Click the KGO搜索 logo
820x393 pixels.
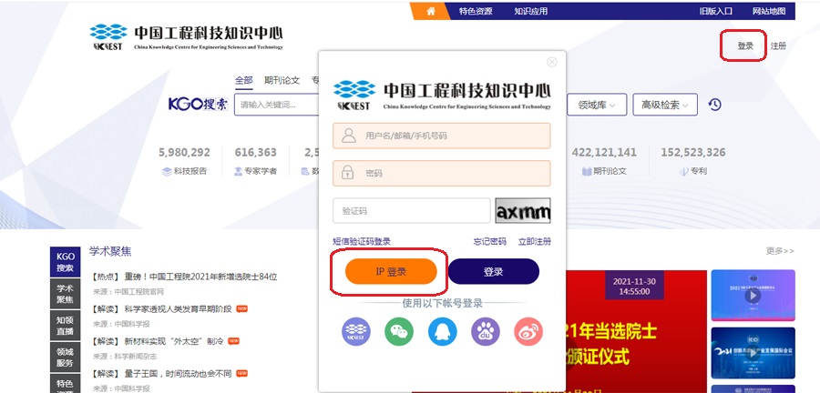pyautogui.click(x=199, y=104)
